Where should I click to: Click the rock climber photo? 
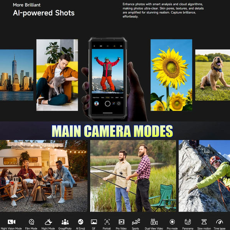[204, 176]
